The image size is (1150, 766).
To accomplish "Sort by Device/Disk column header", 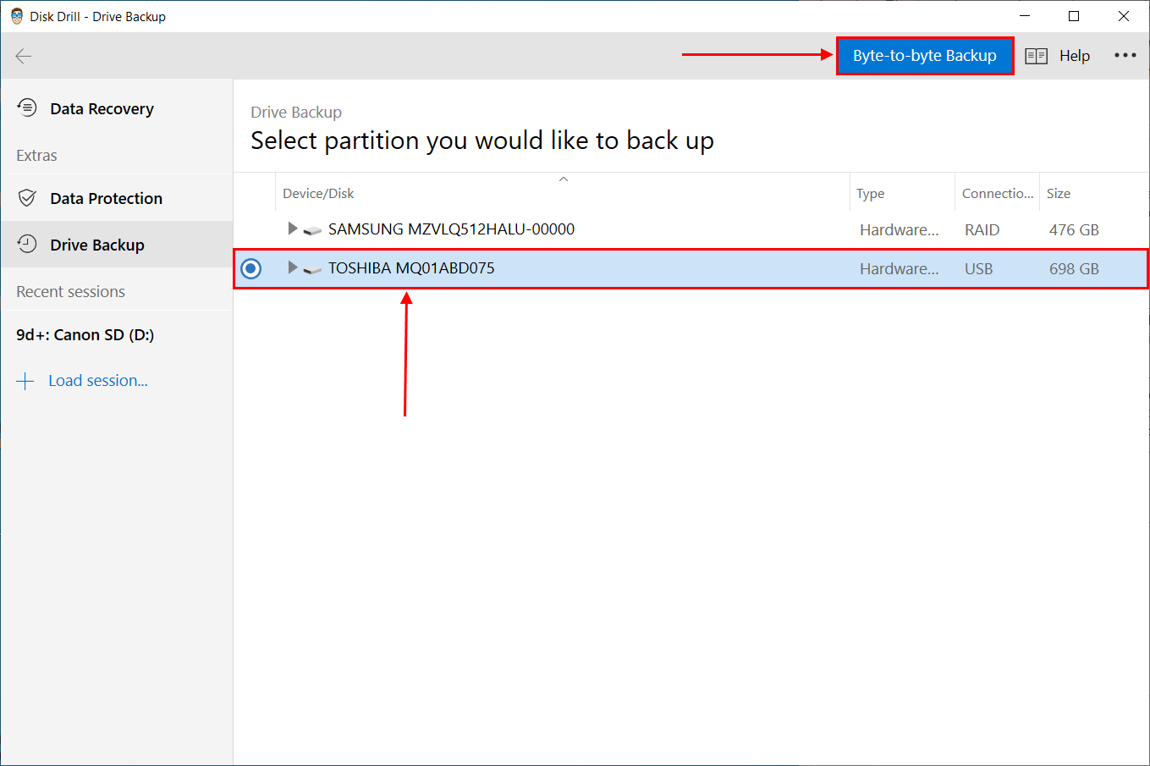I will click(318, 194).
